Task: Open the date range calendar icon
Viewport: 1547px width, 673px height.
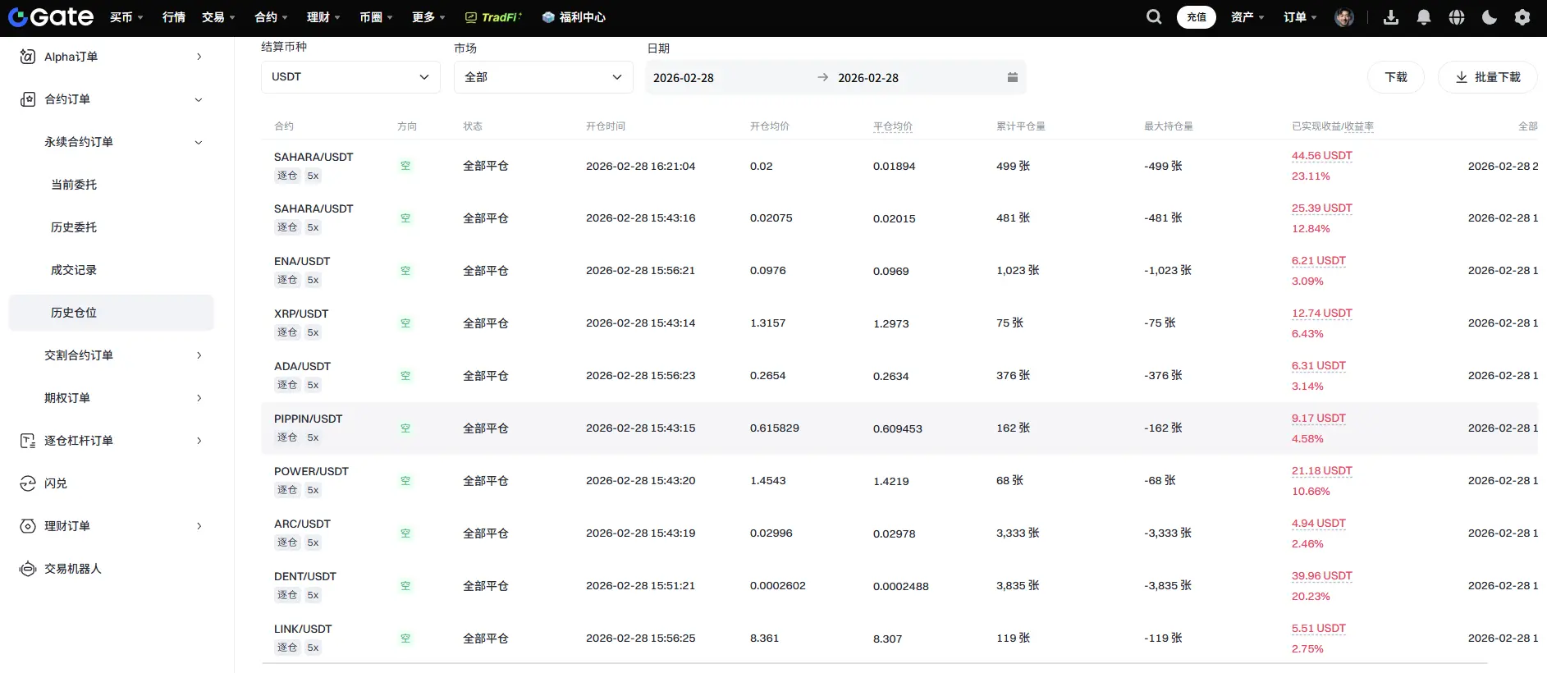Action: tap(1013, 77)
